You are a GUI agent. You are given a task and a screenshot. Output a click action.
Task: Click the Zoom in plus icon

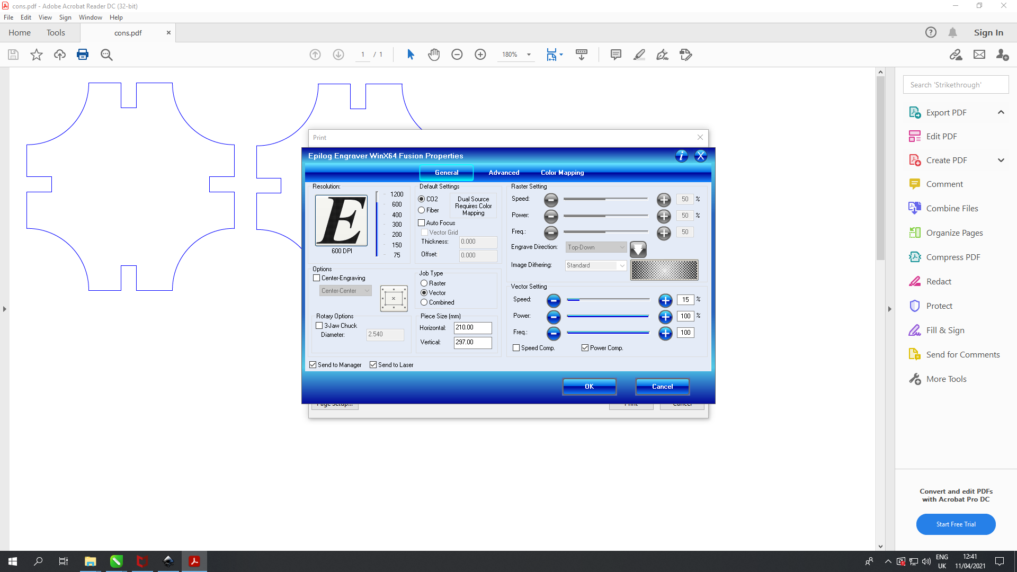(480, 55)
